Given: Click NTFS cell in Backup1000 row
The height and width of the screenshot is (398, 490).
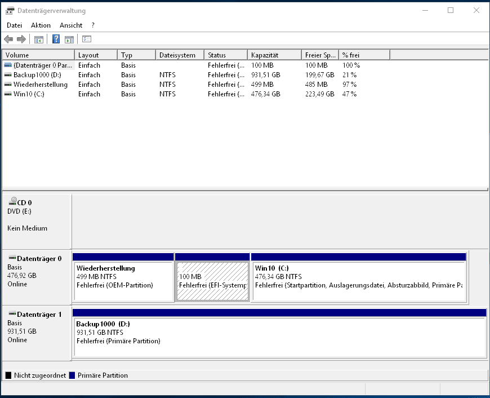Looking at the screenshot, I should click(167, 75).
